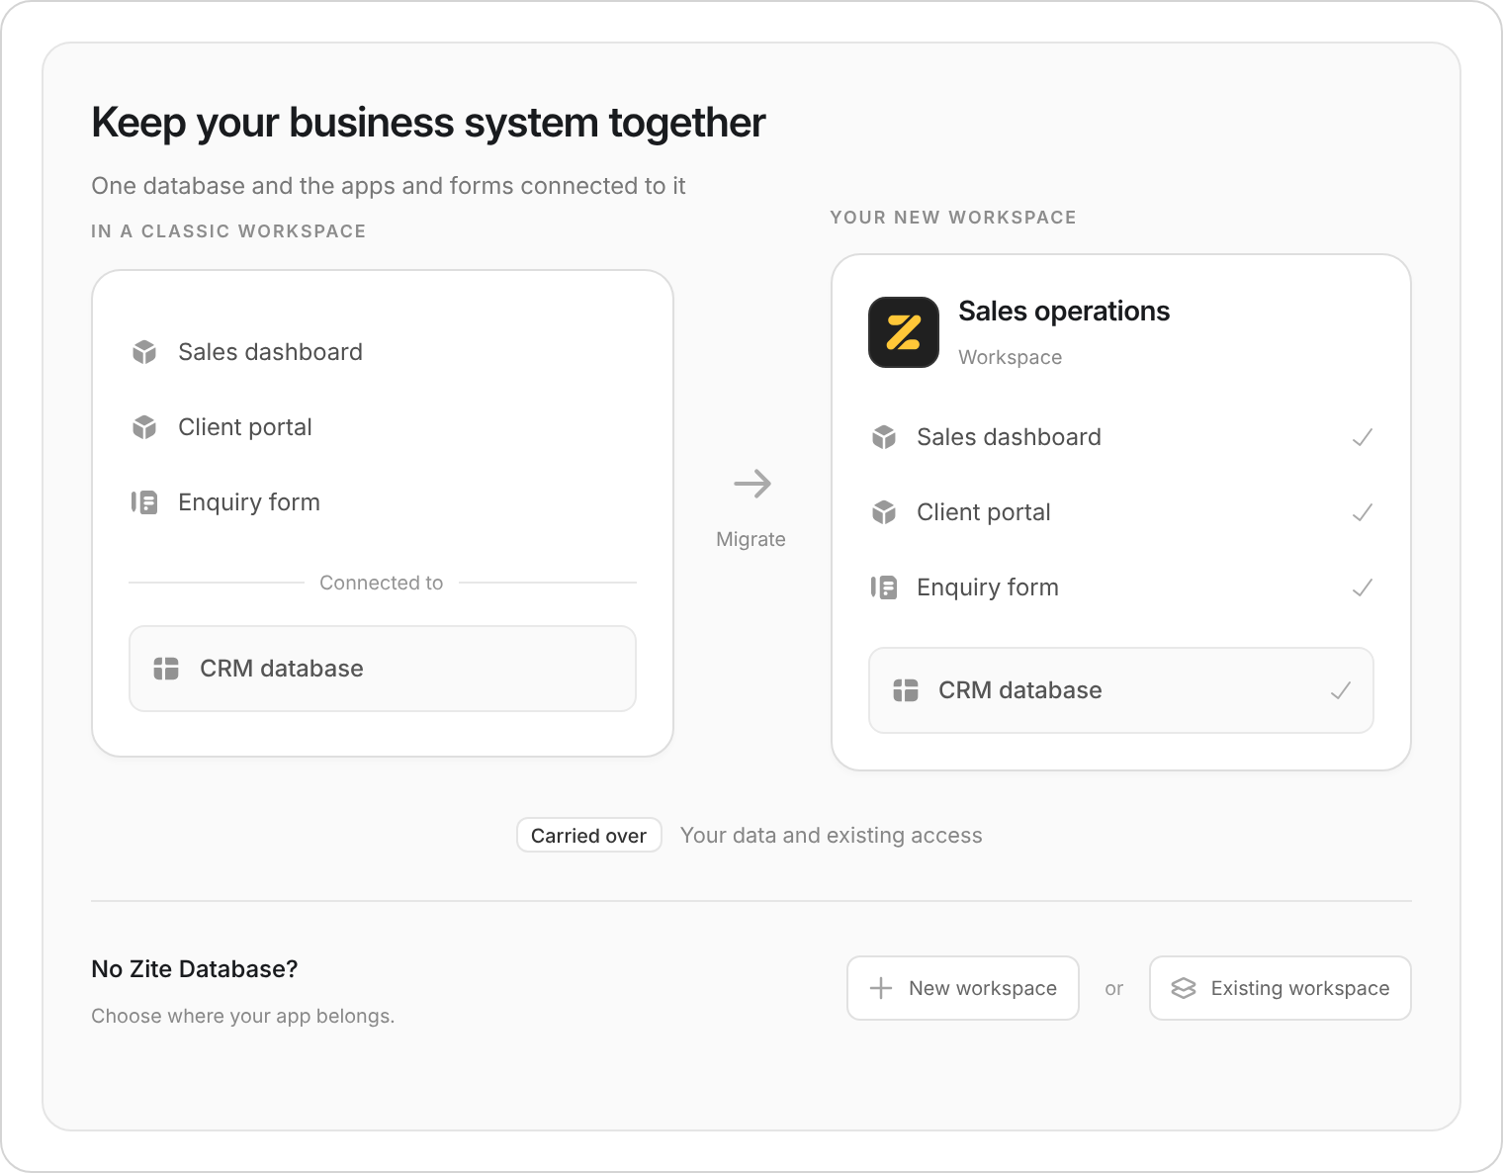Select the classic workspace CRM database box
Screen dimensions: 1503x1173
383,669
